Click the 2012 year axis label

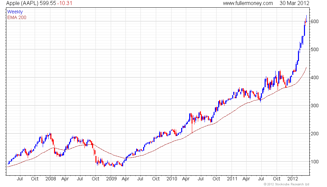(x=293, y=179)
